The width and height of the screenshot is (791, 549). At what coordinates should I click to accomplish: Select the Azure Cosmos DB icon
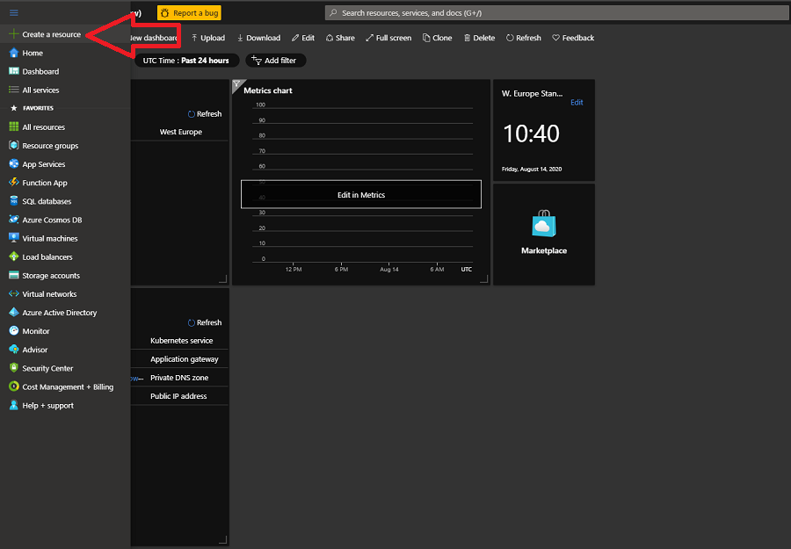14,220
